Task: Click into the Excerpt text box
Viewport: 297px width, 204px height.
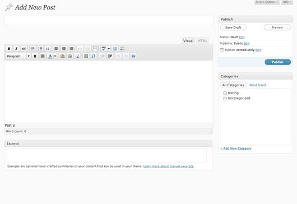Action: (106, 155)
